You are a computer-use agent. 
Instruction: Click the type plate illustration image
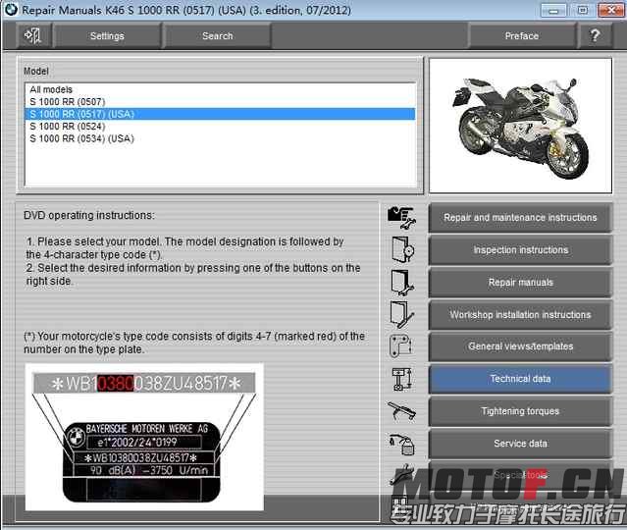point(144,437)
